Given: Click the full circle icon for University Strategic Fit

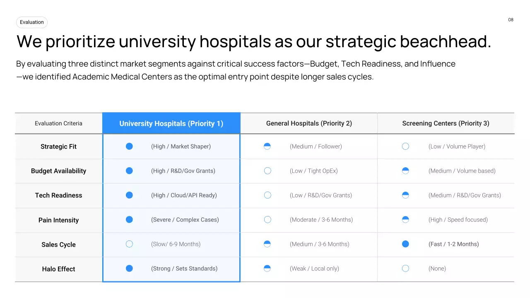Looking at the screenshot, I should point(129,146).
